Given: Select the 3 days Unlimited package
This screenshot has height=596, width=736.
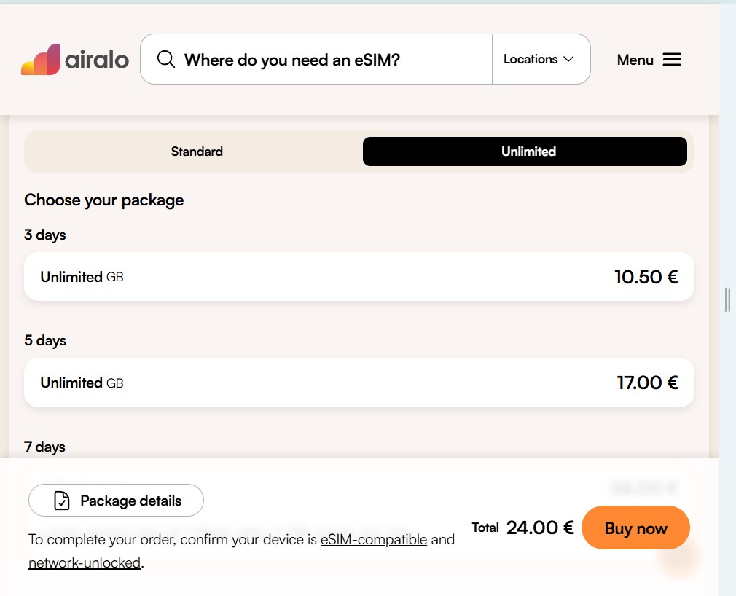Looking at the screenshot, I should (359, 277).
